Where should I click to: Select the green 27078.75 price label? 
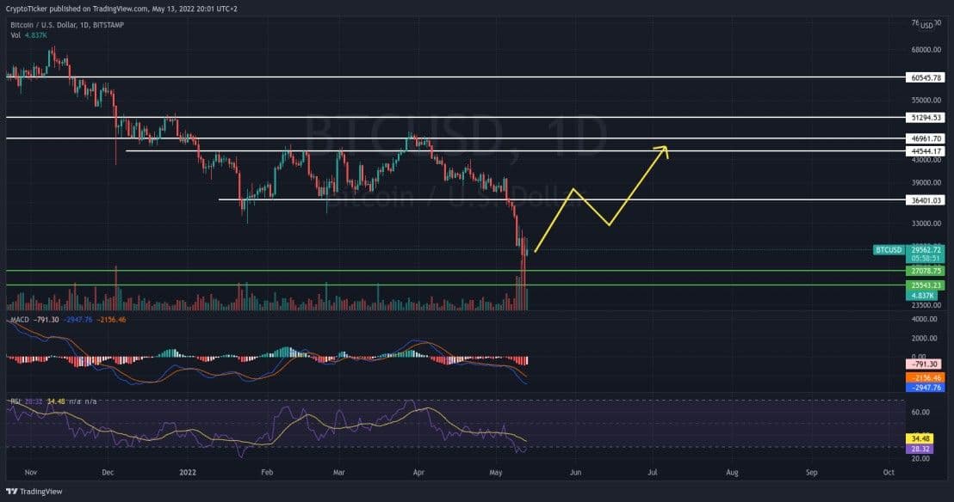click(x=926, y=271)
